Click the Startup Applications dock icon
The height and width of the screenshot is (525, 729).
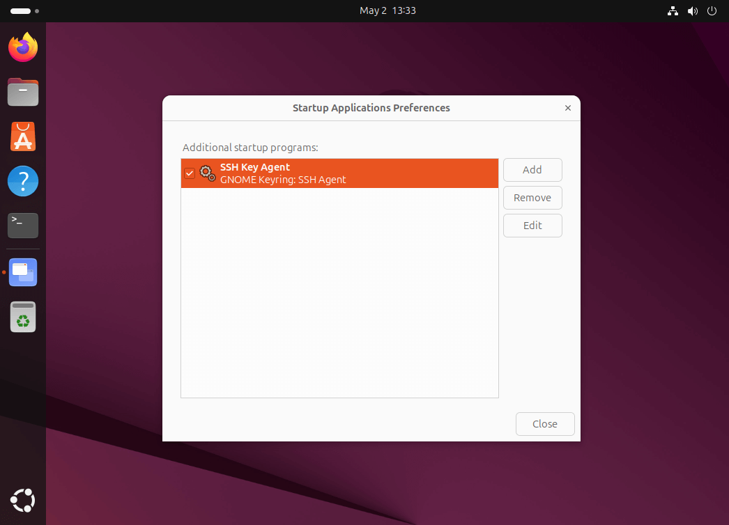(23, 272)
